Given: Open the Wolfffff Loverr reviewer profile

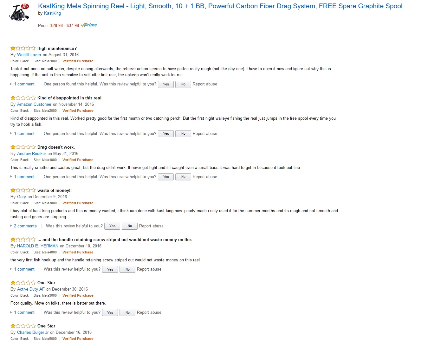Looking at the screenshot, I should (29, 55).
